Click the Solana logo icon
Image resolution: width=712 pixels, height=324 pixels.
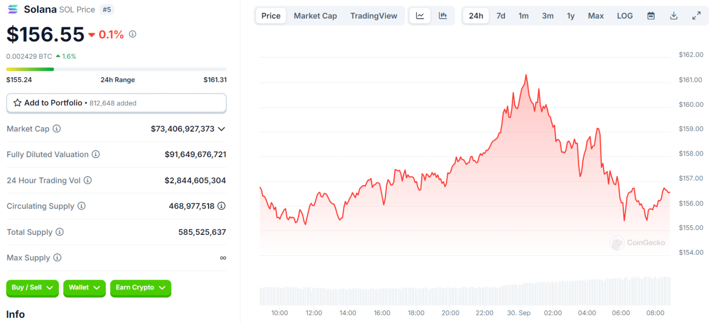click(x=13, y=9)
